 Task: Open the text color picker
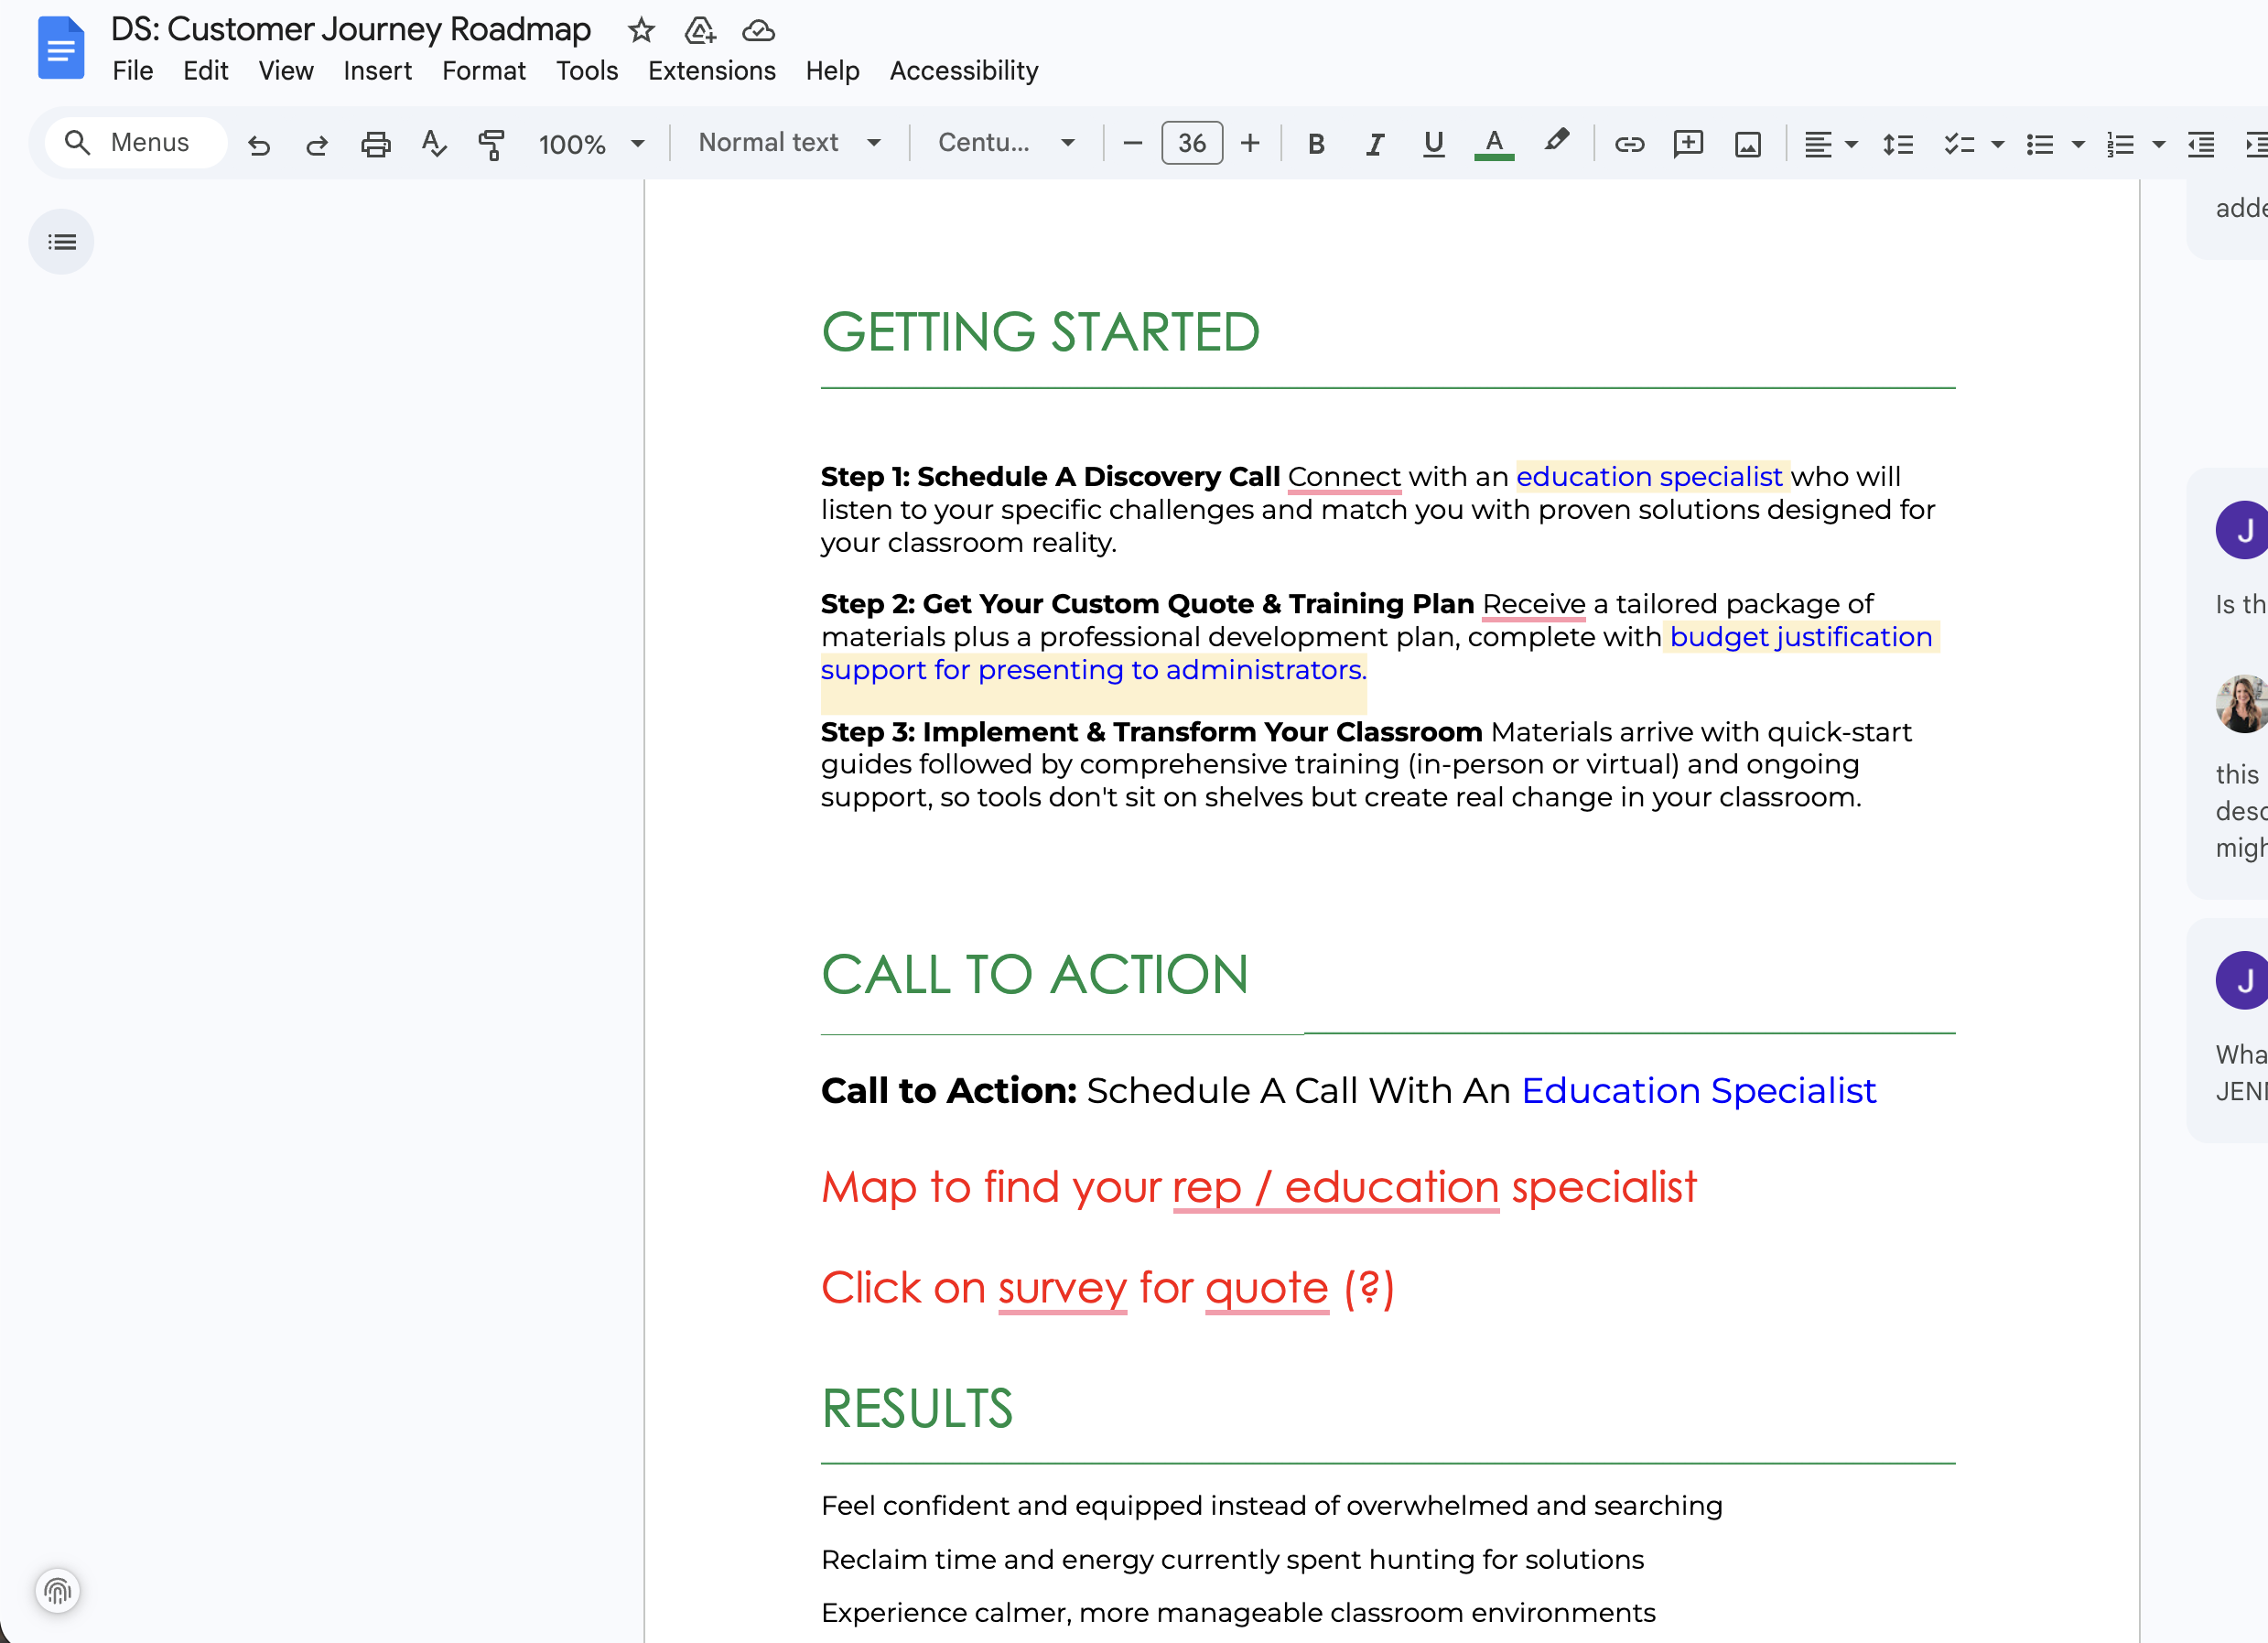[x=1494, y=144]
